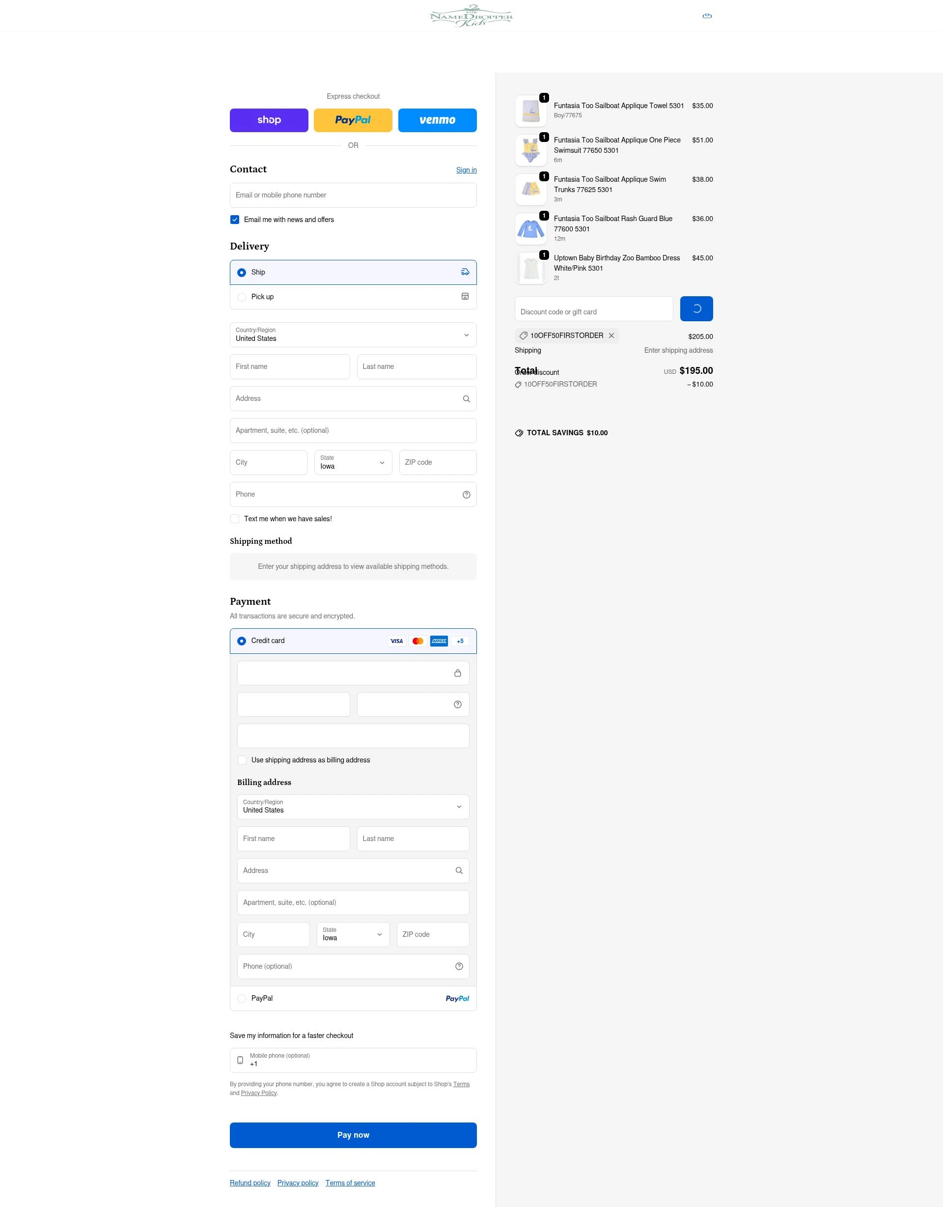This screenshot has width=943, height=1207.
Task: Select the Pick up delivery option
Action: tap(242, 297)
